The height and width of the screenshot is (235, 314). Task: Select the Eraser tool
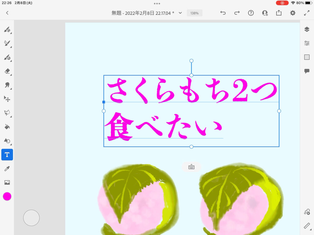7,71
